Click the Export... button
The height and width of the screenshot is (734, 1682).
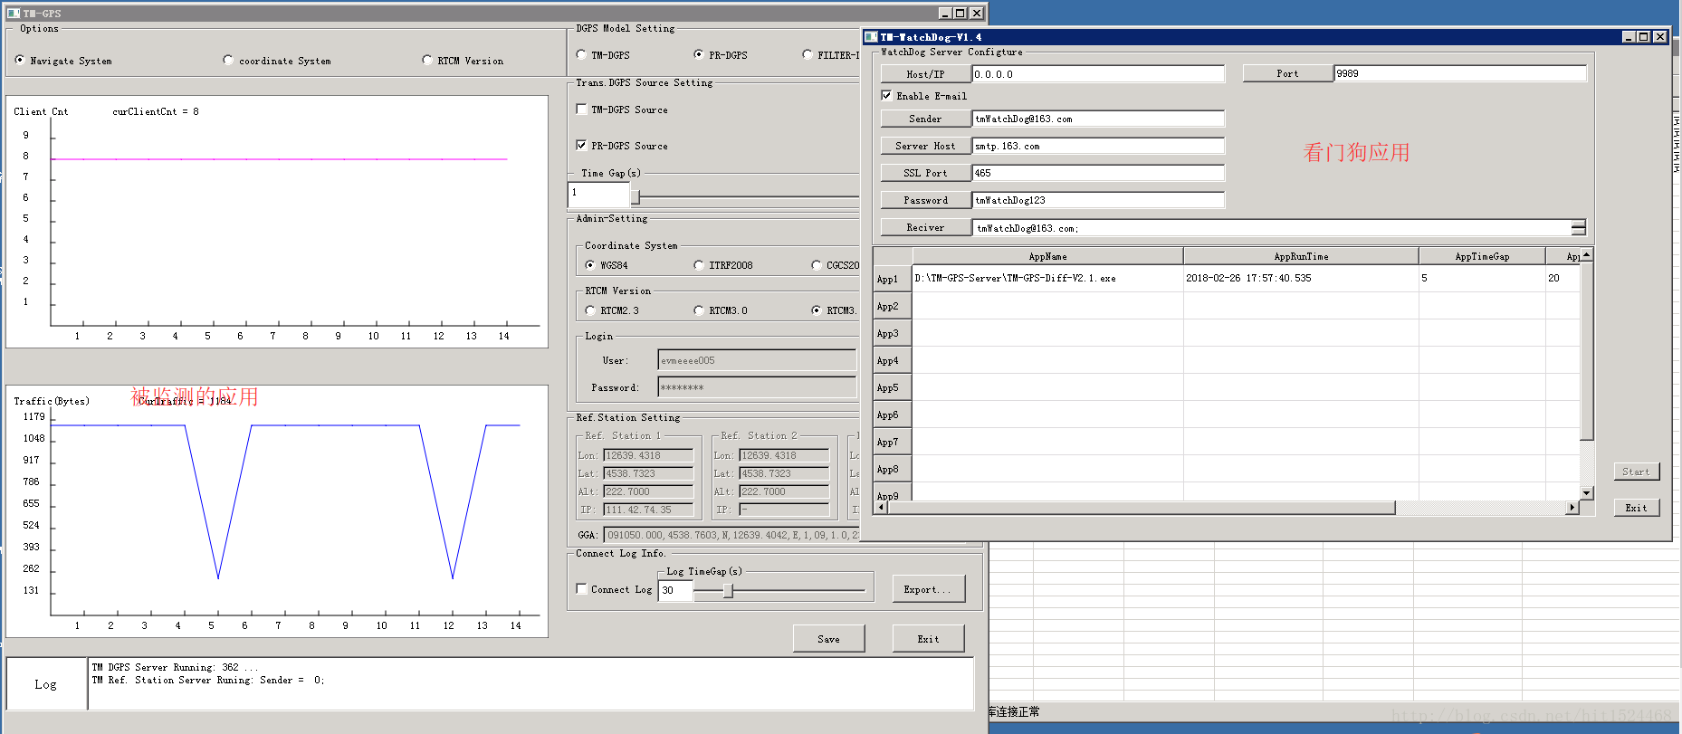point(928,589)
